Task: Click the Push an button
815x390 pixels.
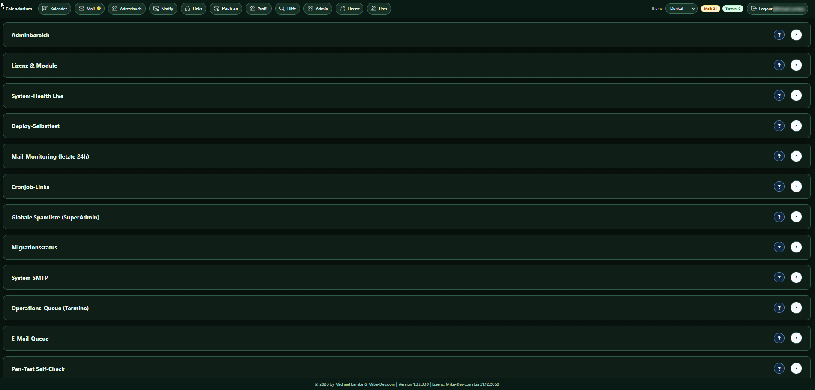Action: [226, 9]
